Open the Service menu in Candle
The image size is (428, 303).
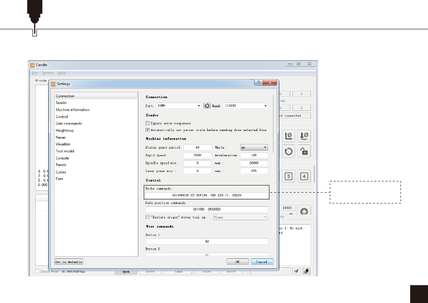click(48, 73)
